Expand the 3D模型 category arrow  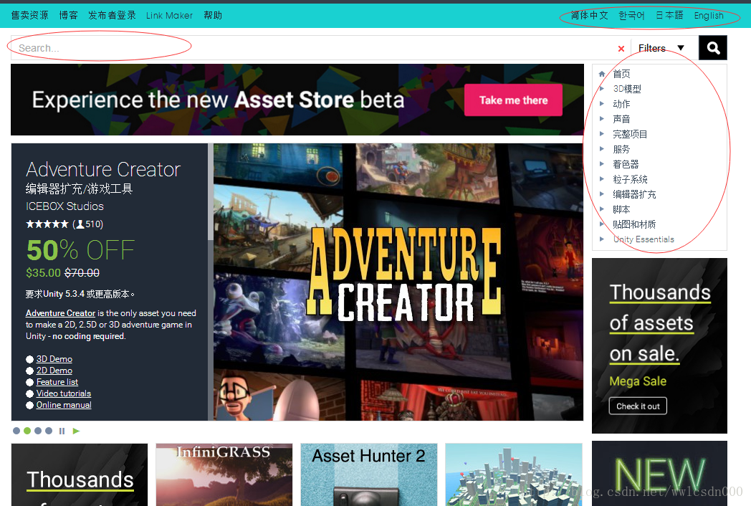[602, 89]
